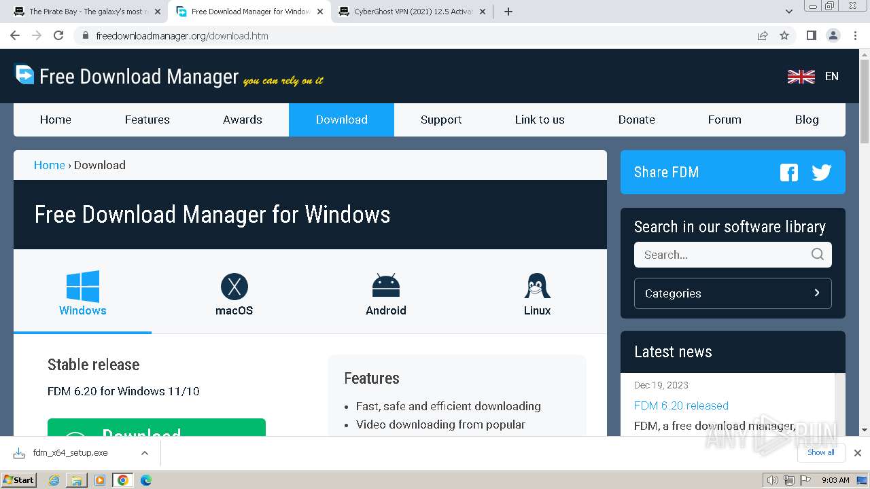Click the Home breadcrumb link
The height and width of the screenshot is (489, 870).
click(x=50, y=165)
